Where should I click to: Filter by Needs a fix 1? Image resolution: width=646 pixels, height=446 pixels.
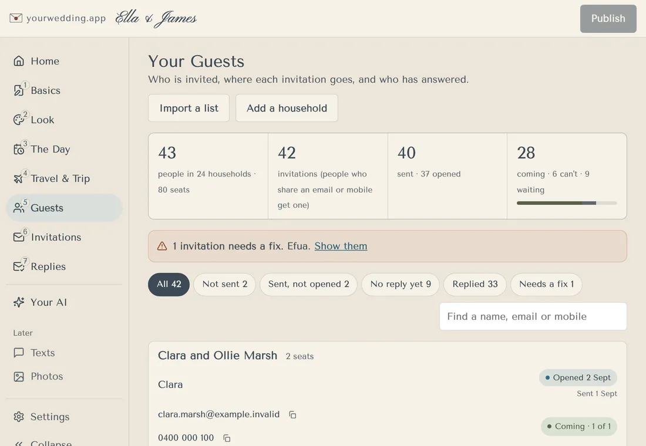tap(546, 284)
